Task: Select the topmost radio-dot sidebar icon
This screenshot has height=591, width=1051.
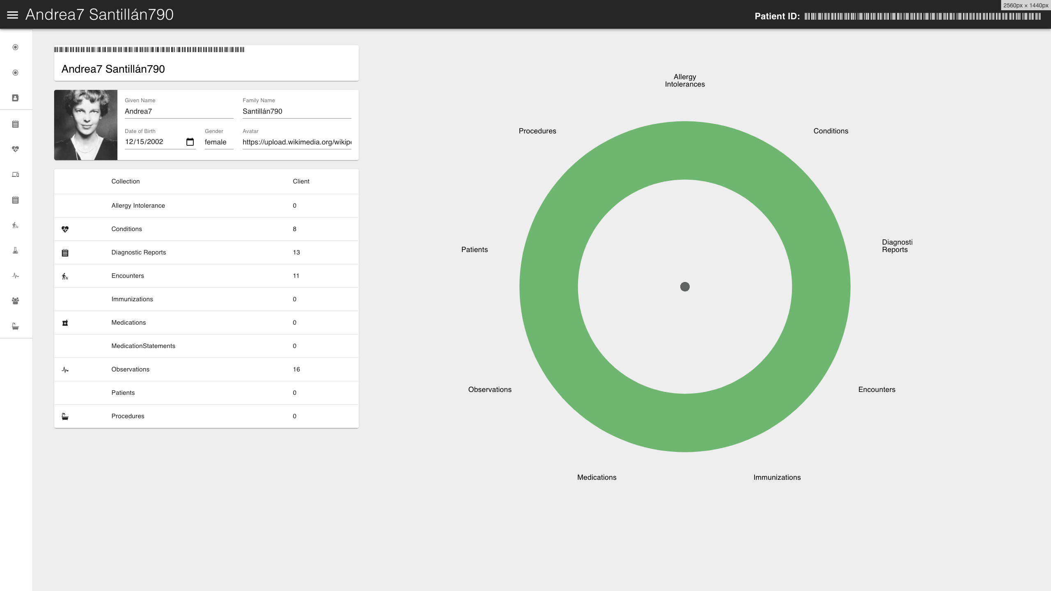Action: tap(15, 47)
